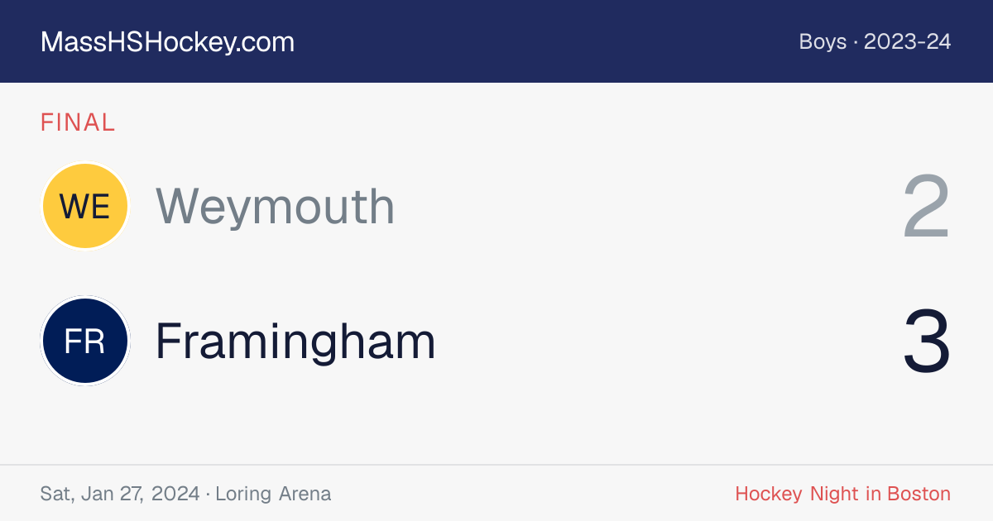
Task: Click the navy FR team logo
Action: tap(85, 342)
